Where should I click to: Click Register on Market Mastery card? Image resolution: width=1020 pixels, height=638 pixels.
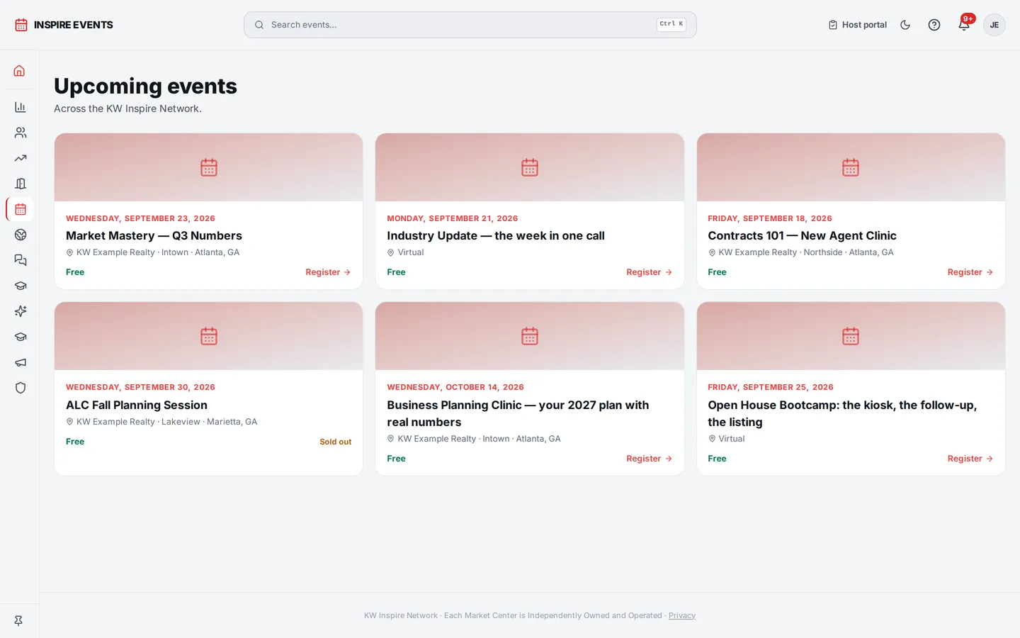point(328,272)
